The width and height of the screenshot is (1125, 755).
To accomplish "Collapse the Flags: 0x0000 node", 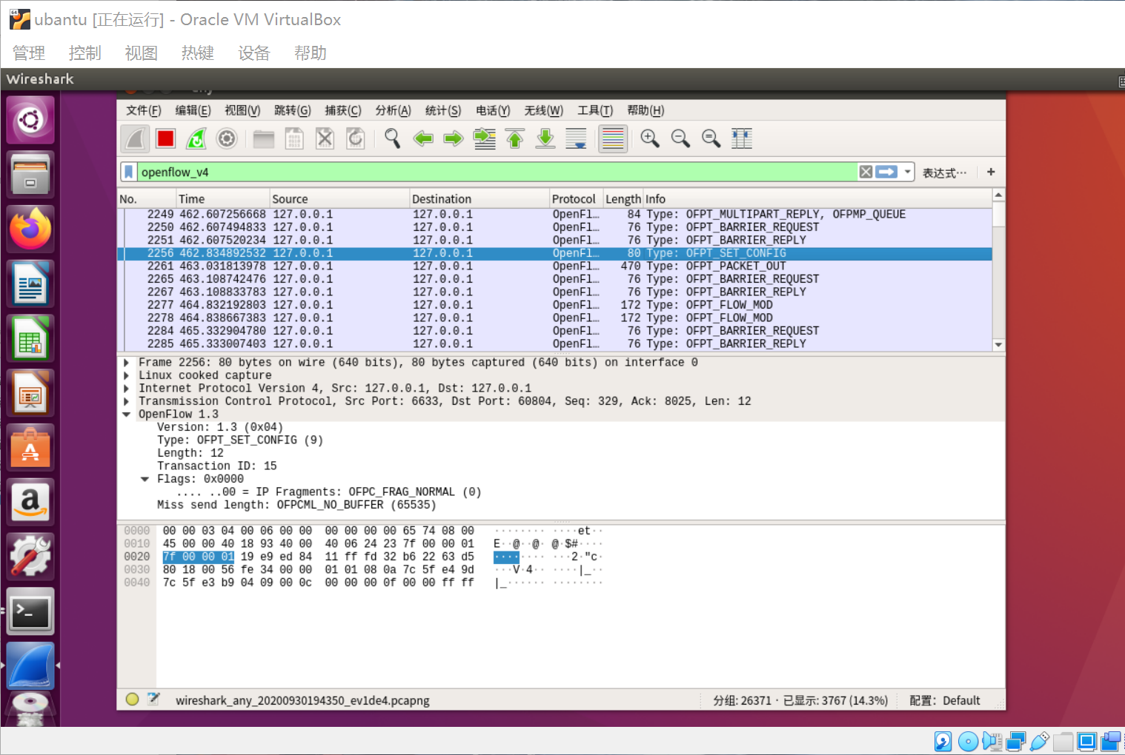I will click(145, 479).
